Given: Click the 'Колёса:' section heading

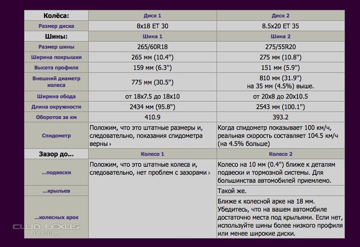Looking at the screenshot, I should (56, 15).
